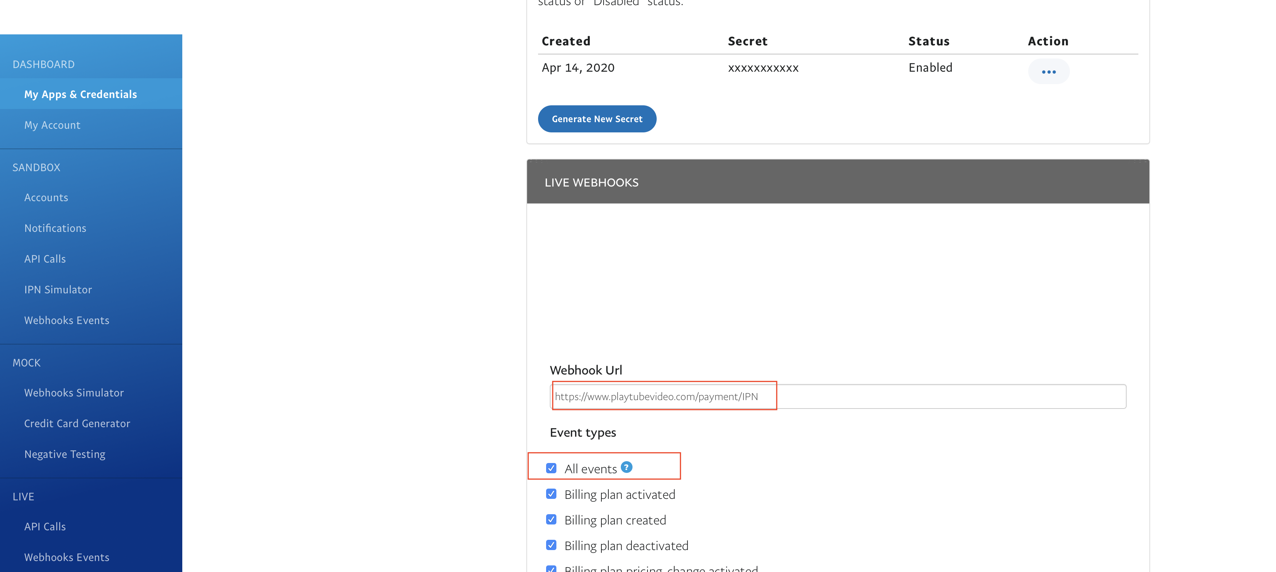This screenshot has height=572, width=1276.
Task: Select Sandbox API Calls item
Action: [x=45, y=259]
